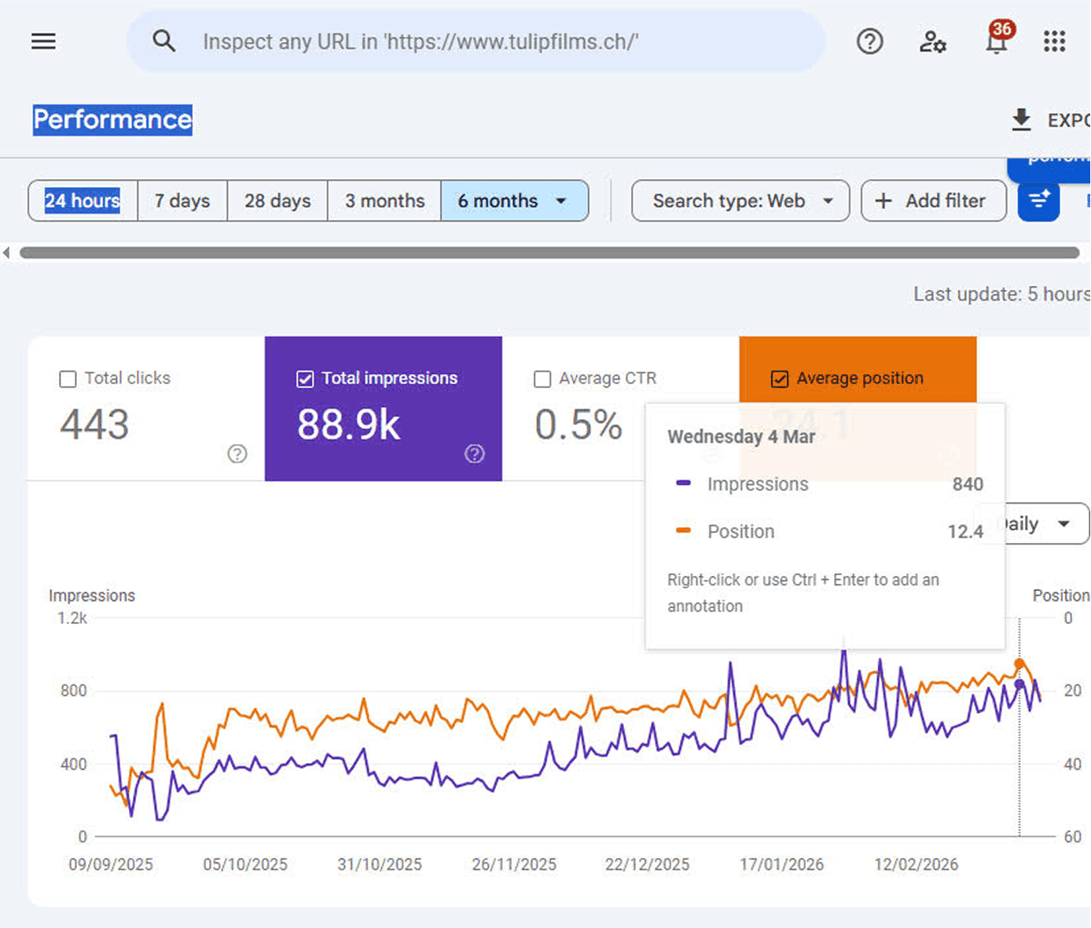Image resolution: width=1091 pixels, height=928 pixels.
Task: Switch to the 28 days range
Action: click(277, 201)
